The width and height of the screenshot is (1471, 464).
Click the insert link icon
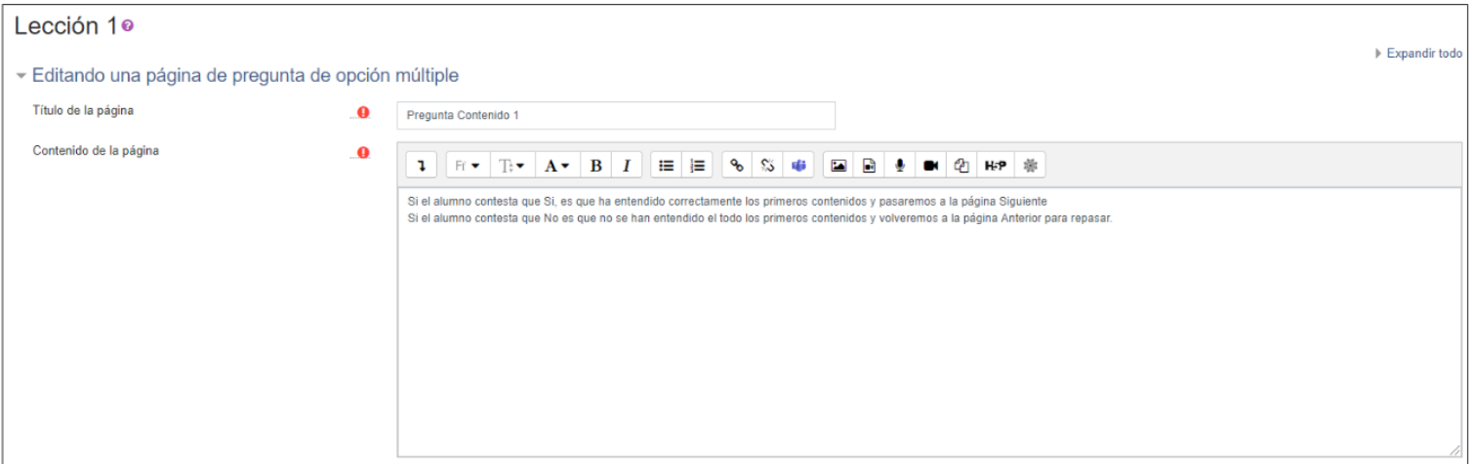[x=737, y=166]
